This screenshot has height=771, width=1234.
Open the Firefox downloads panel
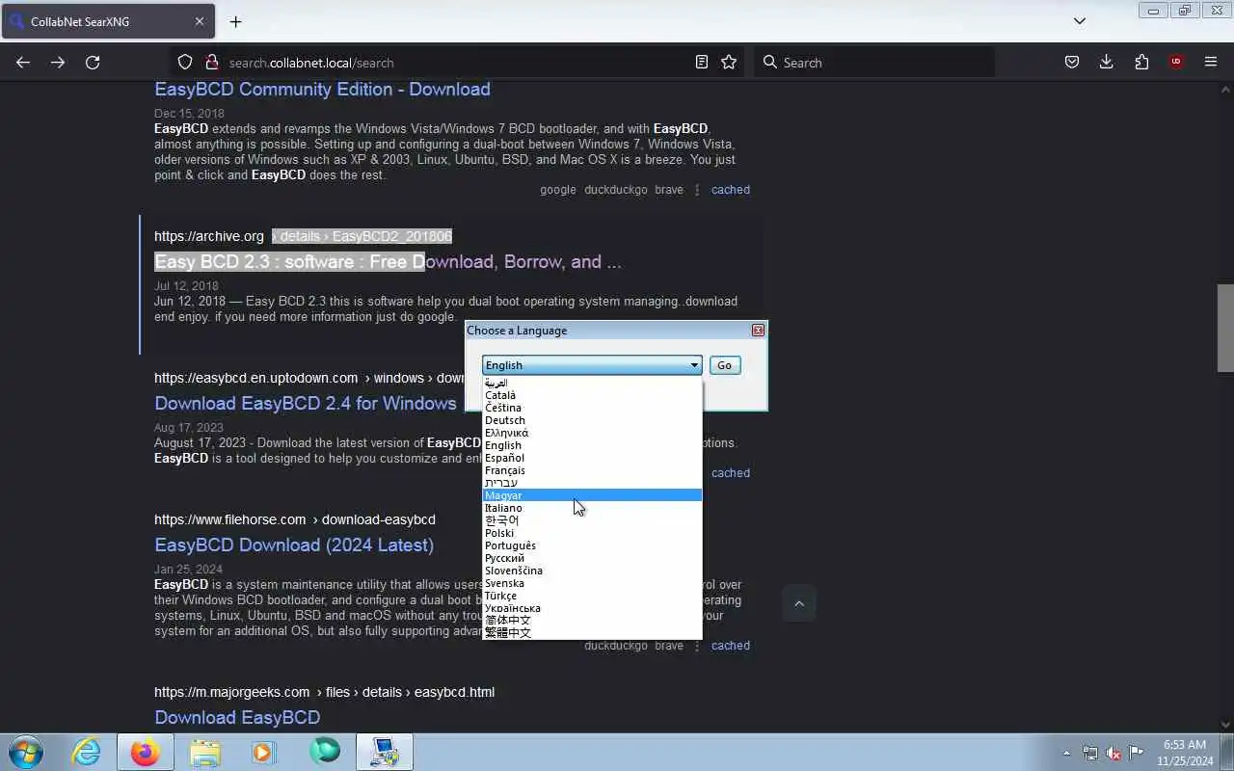point(1107,62)
